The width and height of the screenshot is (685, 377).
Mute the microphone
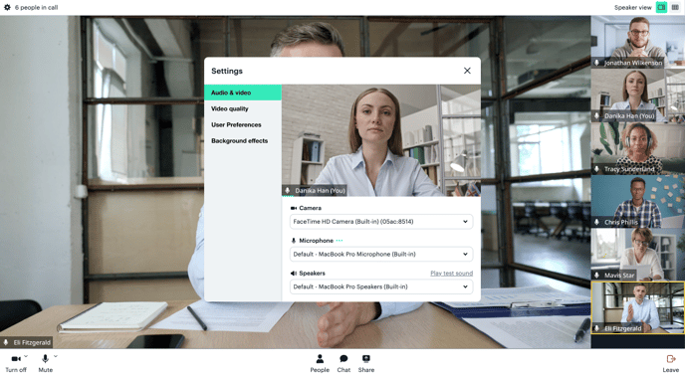[45, 359]
